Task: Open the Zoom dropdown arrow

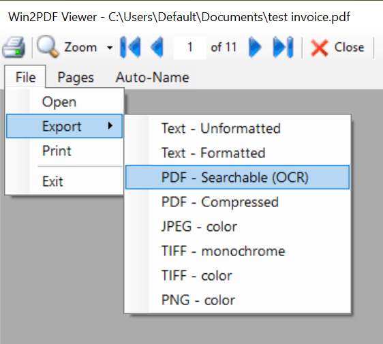Action: click(x=110, y=48)
